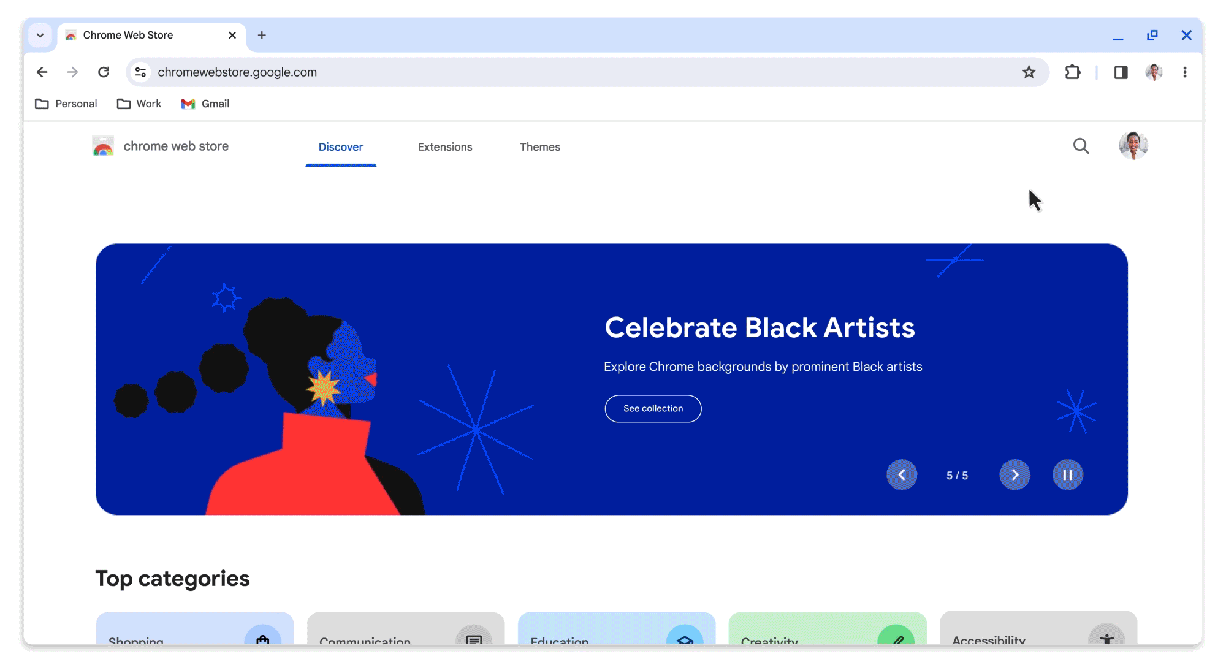Select the Discover tab

click(341, 146)
